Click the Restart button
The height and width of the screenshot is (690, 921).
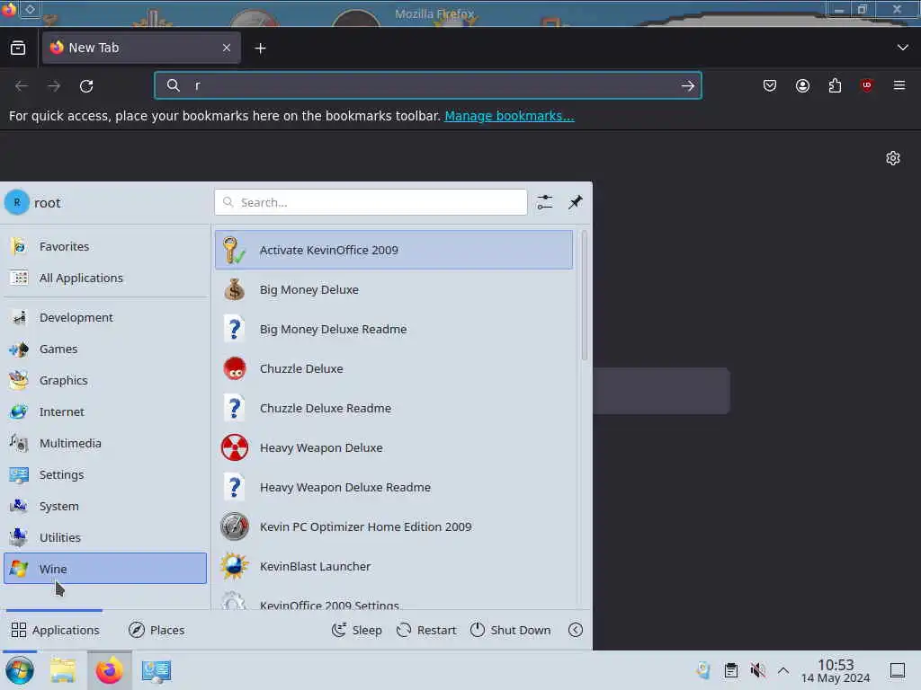coord(426,630)
